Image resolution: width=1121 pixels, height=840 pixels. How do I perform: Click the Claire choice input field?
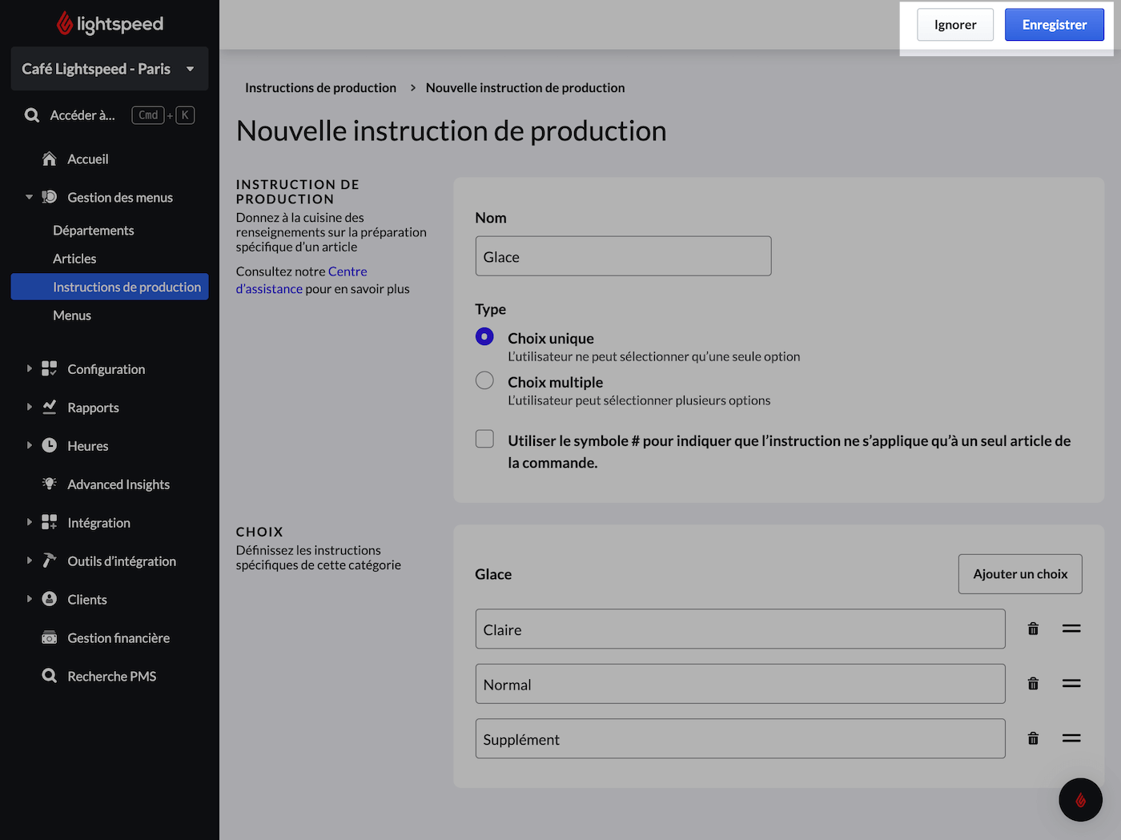[x=740, y=629]
